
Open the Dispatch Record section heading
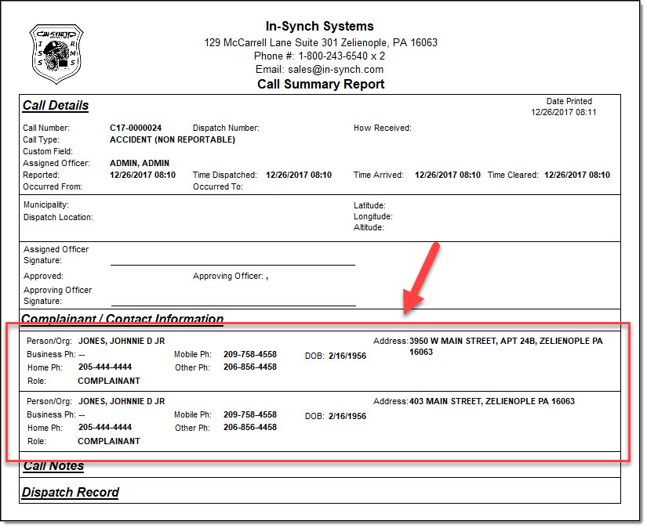71,493
